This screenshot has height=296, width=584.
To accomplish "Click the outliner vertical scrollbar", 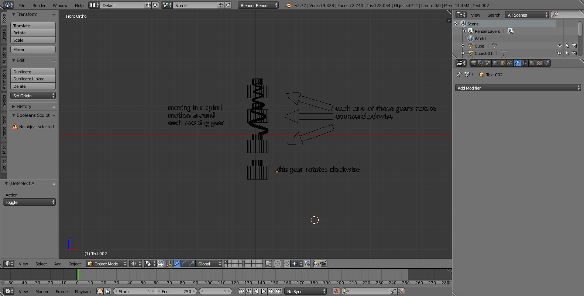I will (580, 29).
